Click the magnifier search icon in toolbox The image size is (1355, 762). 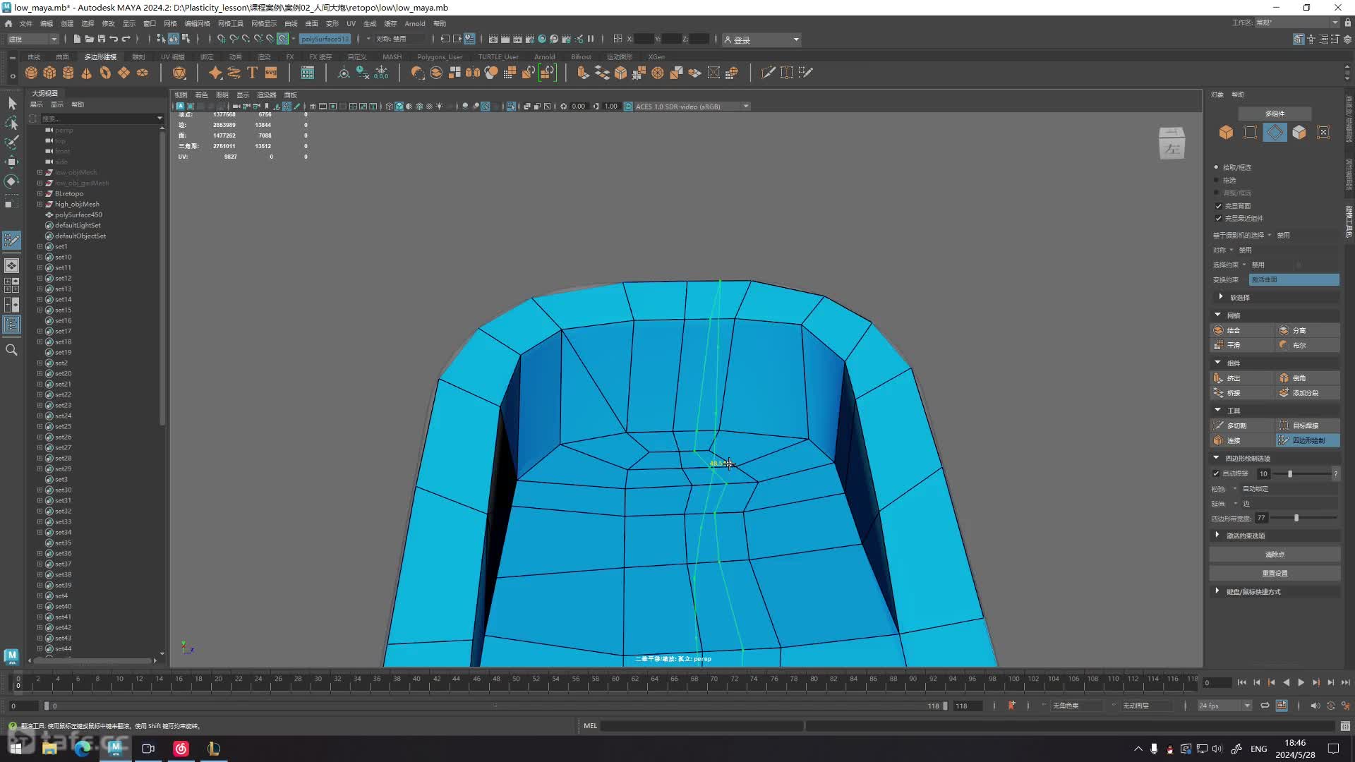click(11, 350)
